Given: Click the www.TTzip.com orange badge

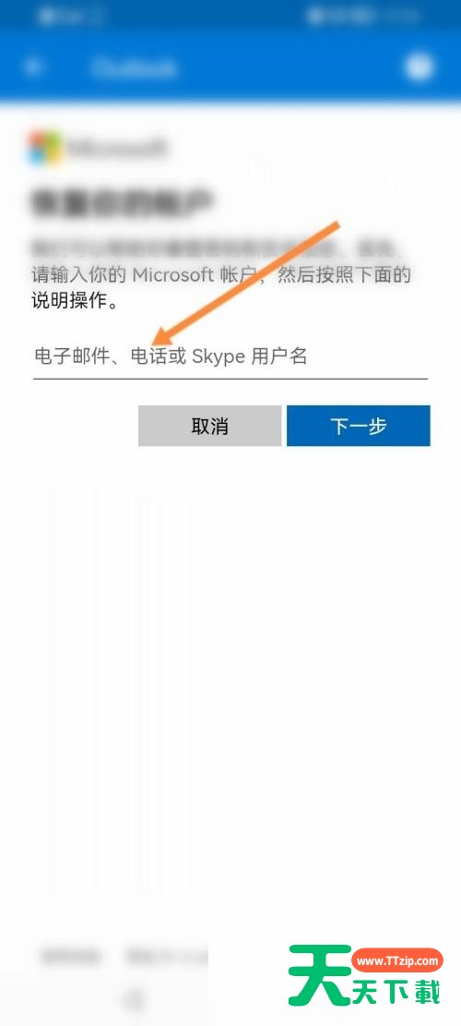Looking at the screenshot, I should [397, 961].
